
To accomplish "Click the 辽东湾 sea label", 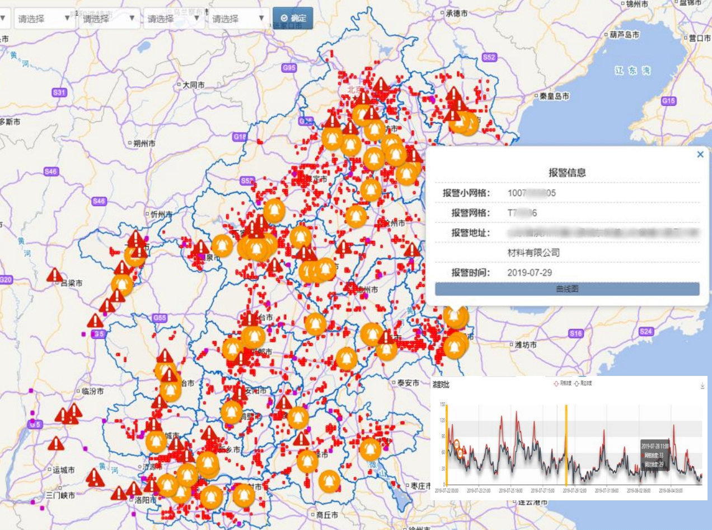I will point(633,71).
